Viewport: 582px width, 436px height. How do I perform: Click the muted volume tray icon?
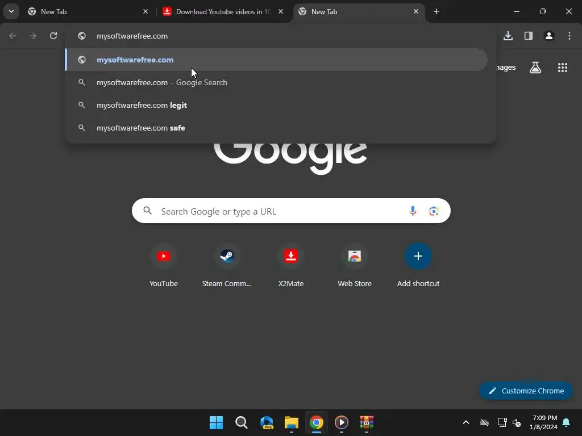[517, 422]
